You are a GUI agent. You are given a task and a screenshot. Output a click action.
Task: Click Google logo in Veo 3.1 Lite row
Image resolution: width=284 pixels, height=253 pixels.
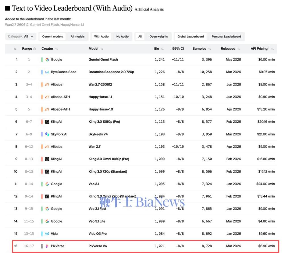(47, 221)
